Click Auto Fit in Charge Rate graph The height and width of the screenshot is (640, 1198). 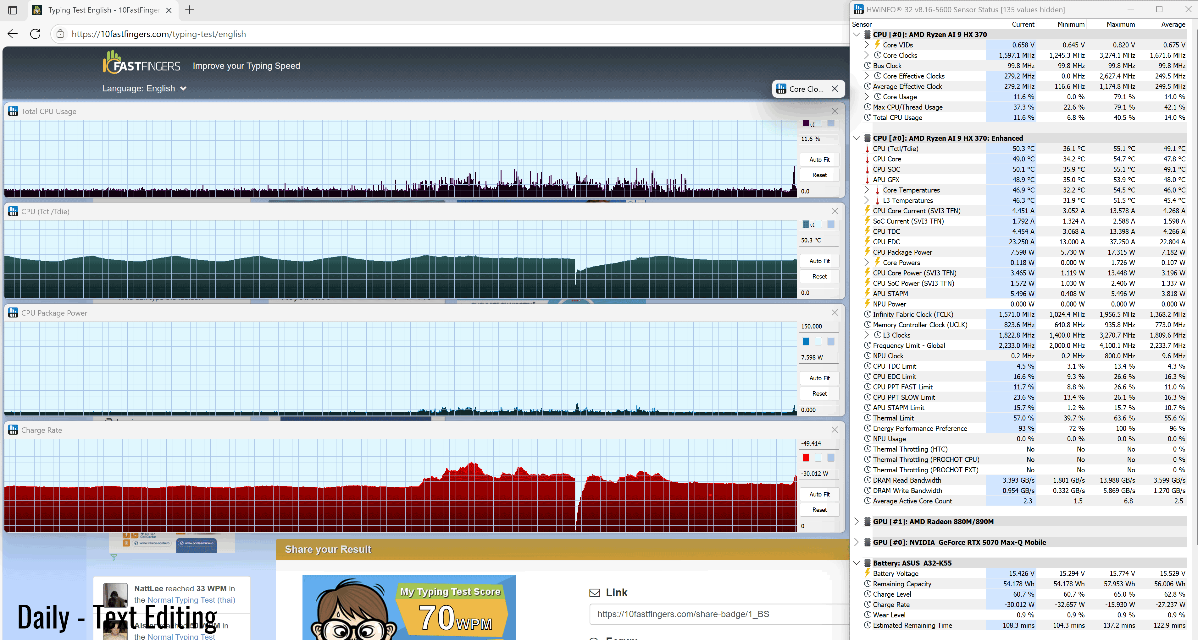(x=819, y=494)
